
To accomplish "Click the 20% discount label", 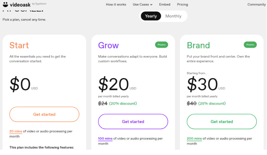I will [x=123, y=103].
